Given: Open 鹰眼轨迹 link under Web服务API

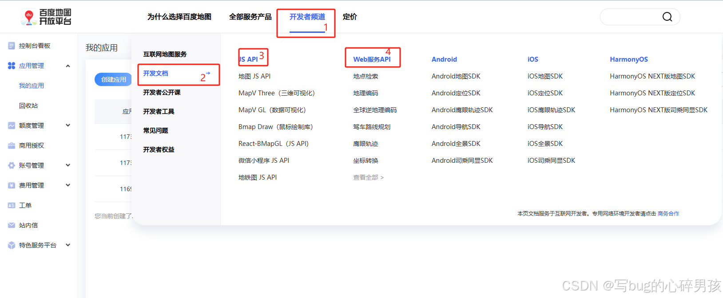Looking at the screenshot, I should pos(365,144).
